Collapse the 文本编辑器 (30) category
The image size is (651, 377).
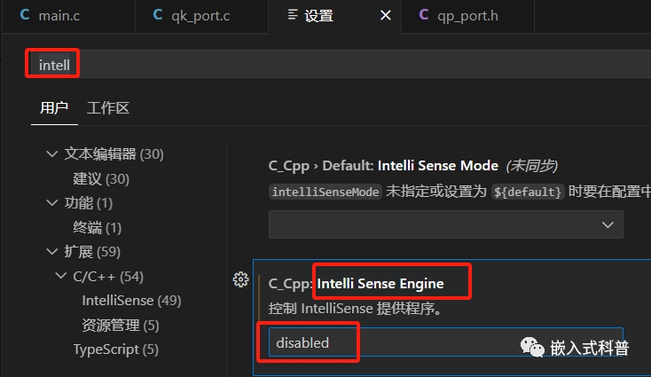(x=52, y=154)
